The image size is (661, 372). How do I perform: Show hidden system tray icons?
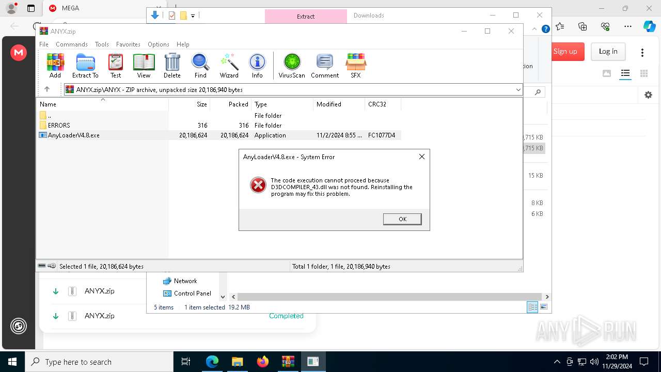pos(557,362)
